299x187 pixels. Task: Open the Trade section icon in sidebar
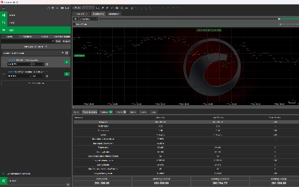pyautogui.click(x=3, y=15)
